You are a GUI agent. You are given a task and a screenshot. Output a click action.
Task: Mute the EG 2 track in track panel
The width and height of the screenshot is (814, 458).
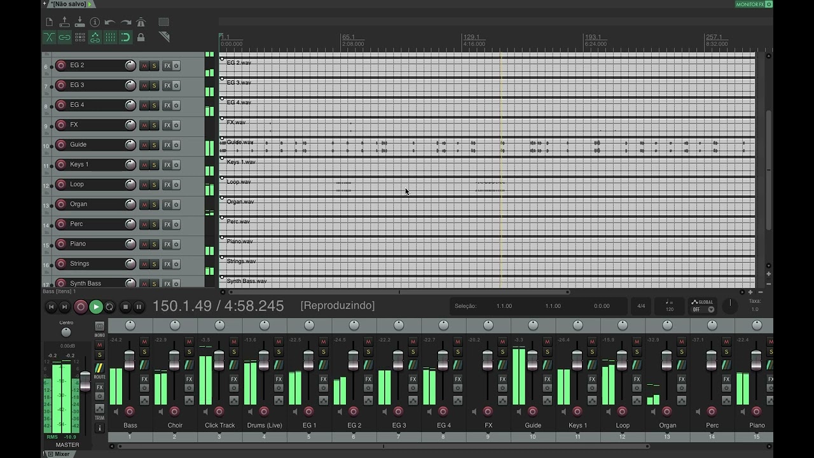click(144, 66)
